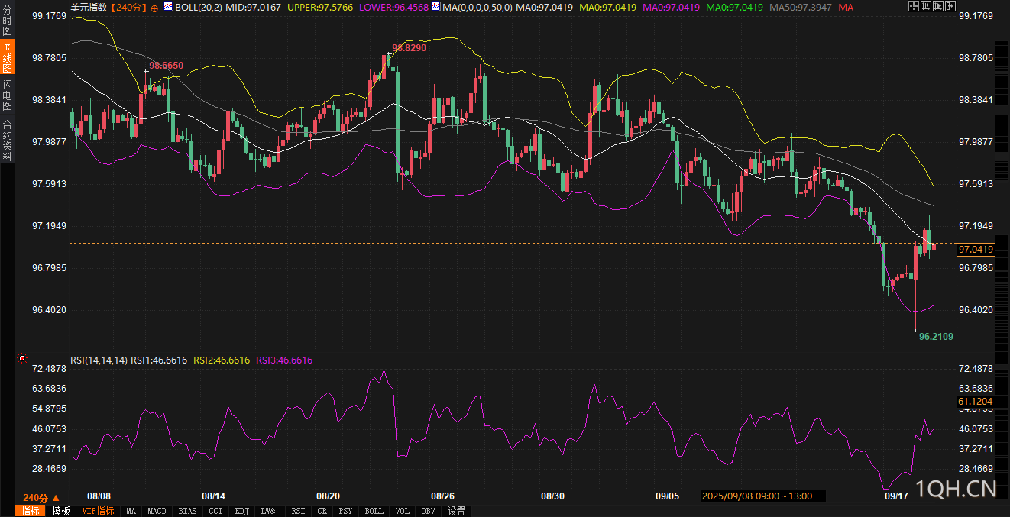This screenshot has height=517, width=1010.
Task: Click the MA indicator chart icon
Action: pos(435,7)
